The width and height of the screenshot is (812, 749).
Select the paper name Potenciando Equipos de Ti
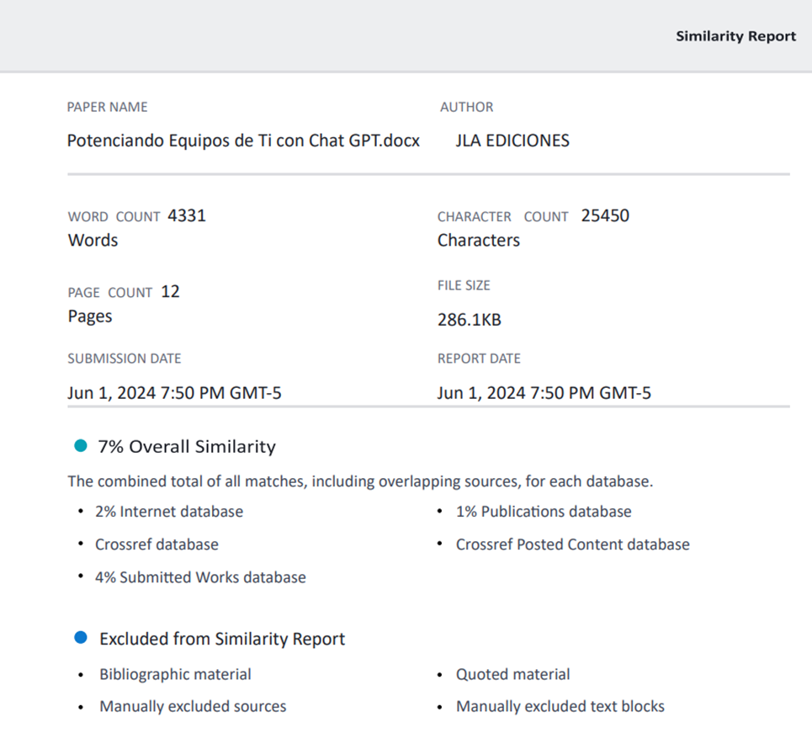243,141
